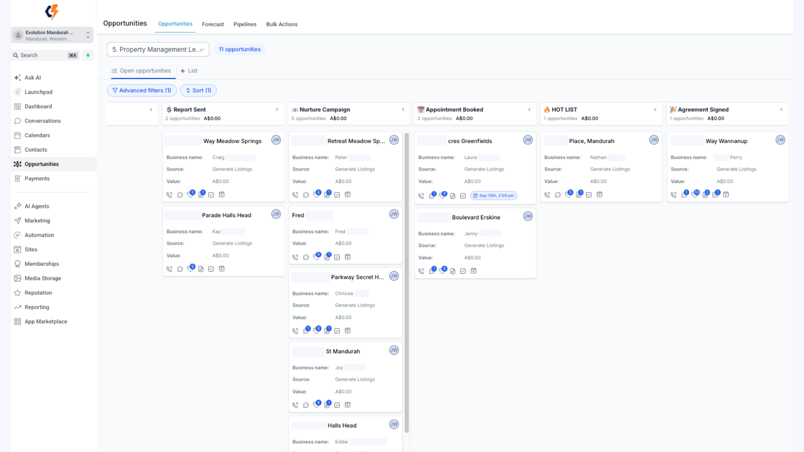This screenshot has width=804, height=452.
Task: Click task checkbox icon on St Mandurah card
Action: click(x=337, y=405)
